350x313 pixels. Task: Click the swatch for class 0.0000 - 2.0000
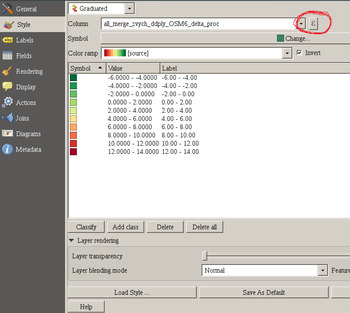pos(73,102)
